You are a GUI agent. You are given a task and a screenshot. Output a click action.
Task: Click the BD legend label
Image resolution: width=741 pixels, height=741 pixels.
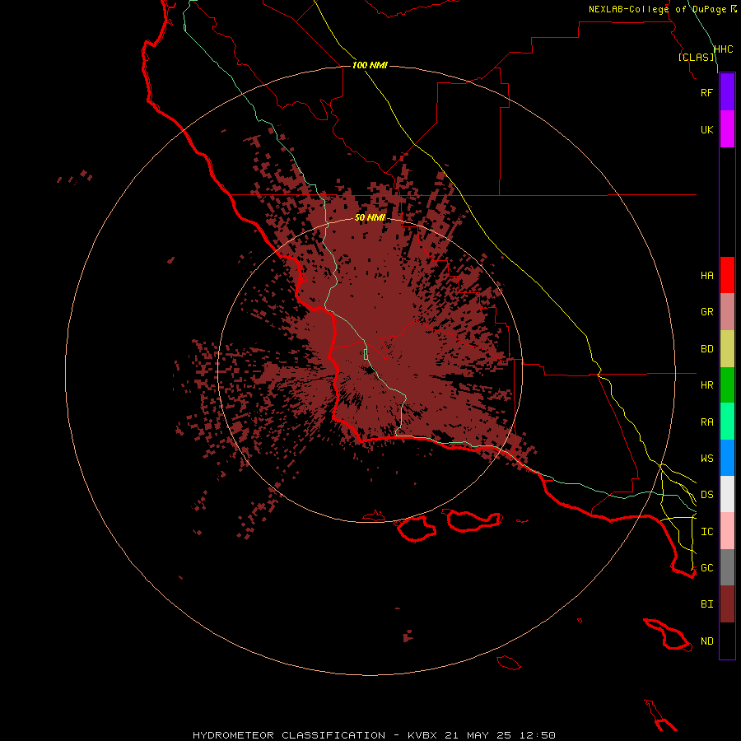706,349
